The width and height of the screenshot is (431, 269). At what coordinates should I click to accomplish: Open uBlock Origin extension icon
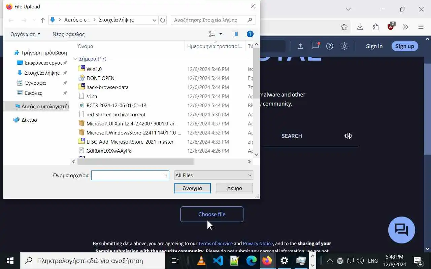pos(391,27)
